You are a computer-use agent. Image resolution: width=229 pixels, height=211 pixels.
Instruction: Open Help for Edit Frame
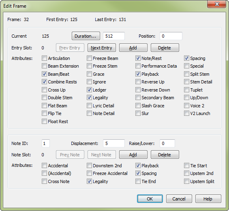point(208,199)
